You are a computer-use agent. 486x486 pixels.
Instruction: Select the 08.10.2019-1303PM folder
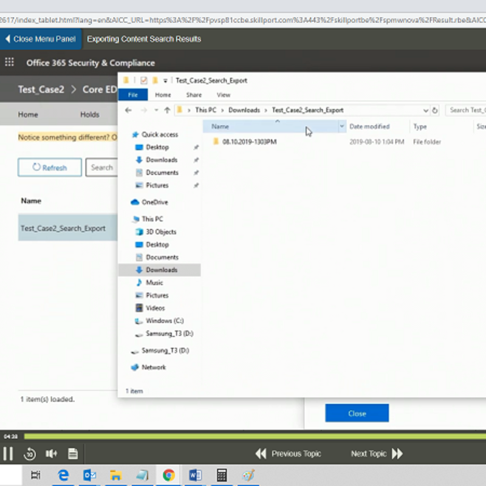tap(249, 142)
